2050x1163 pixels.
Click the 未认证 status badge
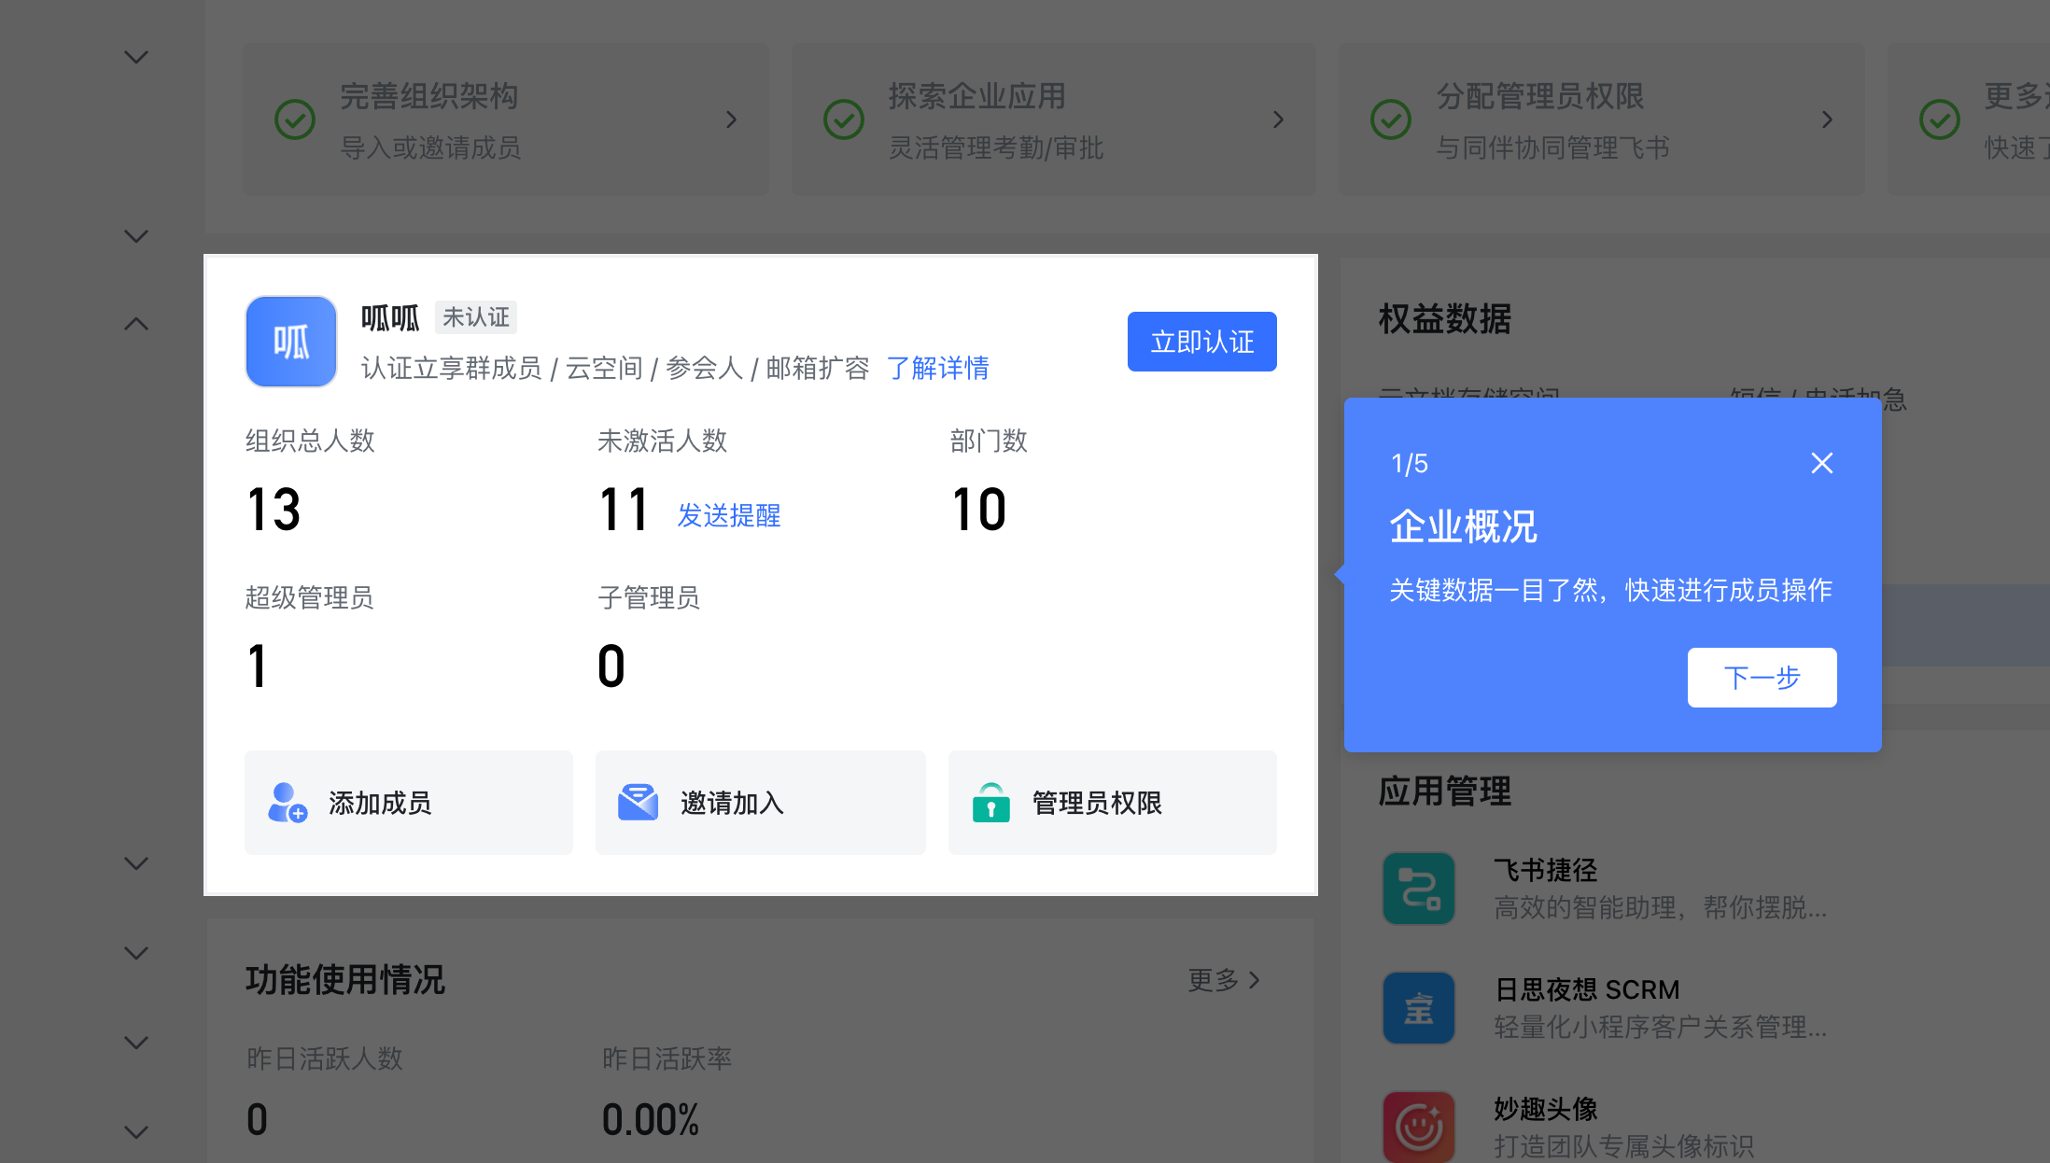click(x=475, y=317)
